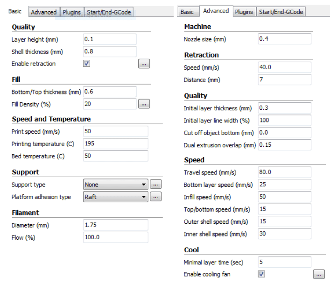Screen dimensions: 330x285
Task: Click Retraction Speed input field
Action: (x=285, y=67)
